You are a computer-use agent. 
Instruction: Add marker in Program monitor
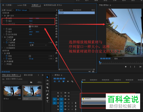[126, 67]
